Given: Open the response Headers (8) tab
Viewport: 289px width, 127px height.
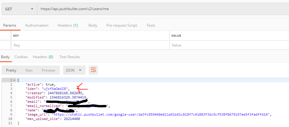Looking at the screenshot, I should (43, 57).
